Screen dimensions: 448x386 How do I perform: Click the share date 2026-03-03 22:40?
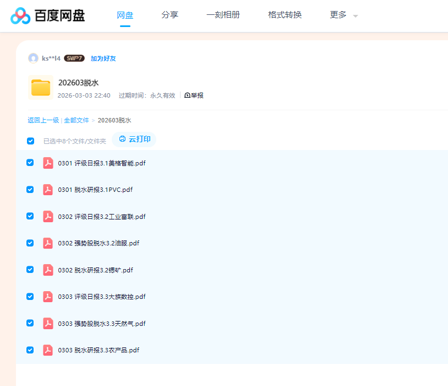pyautogui.click(x=84, y=95)
